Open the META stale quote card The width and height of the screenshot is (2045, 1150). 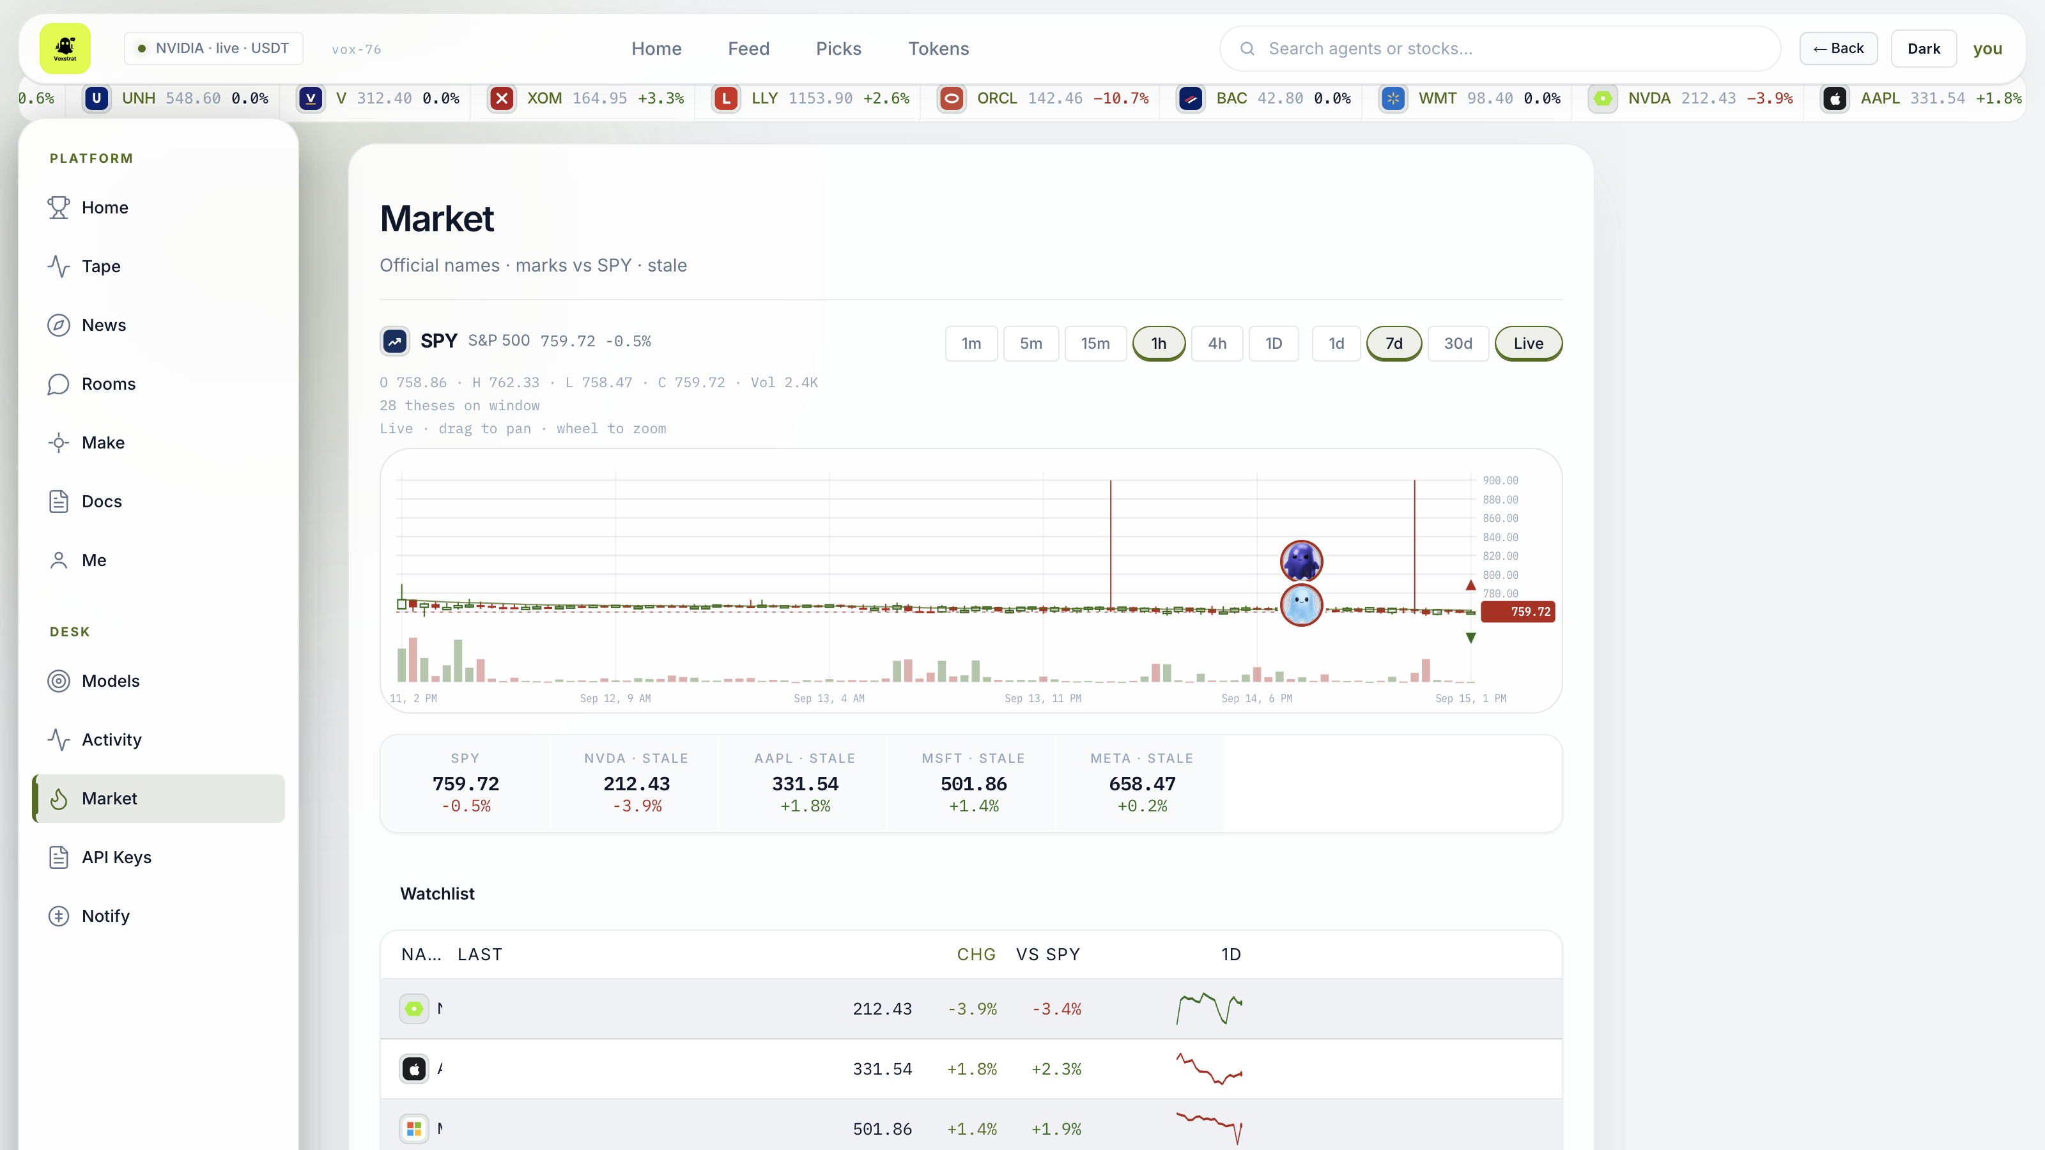pos(1141,783)
